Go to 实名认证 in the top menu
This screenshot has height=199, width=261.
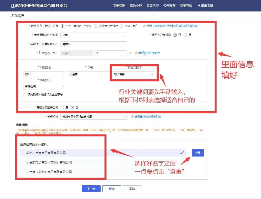coord(152,6)
